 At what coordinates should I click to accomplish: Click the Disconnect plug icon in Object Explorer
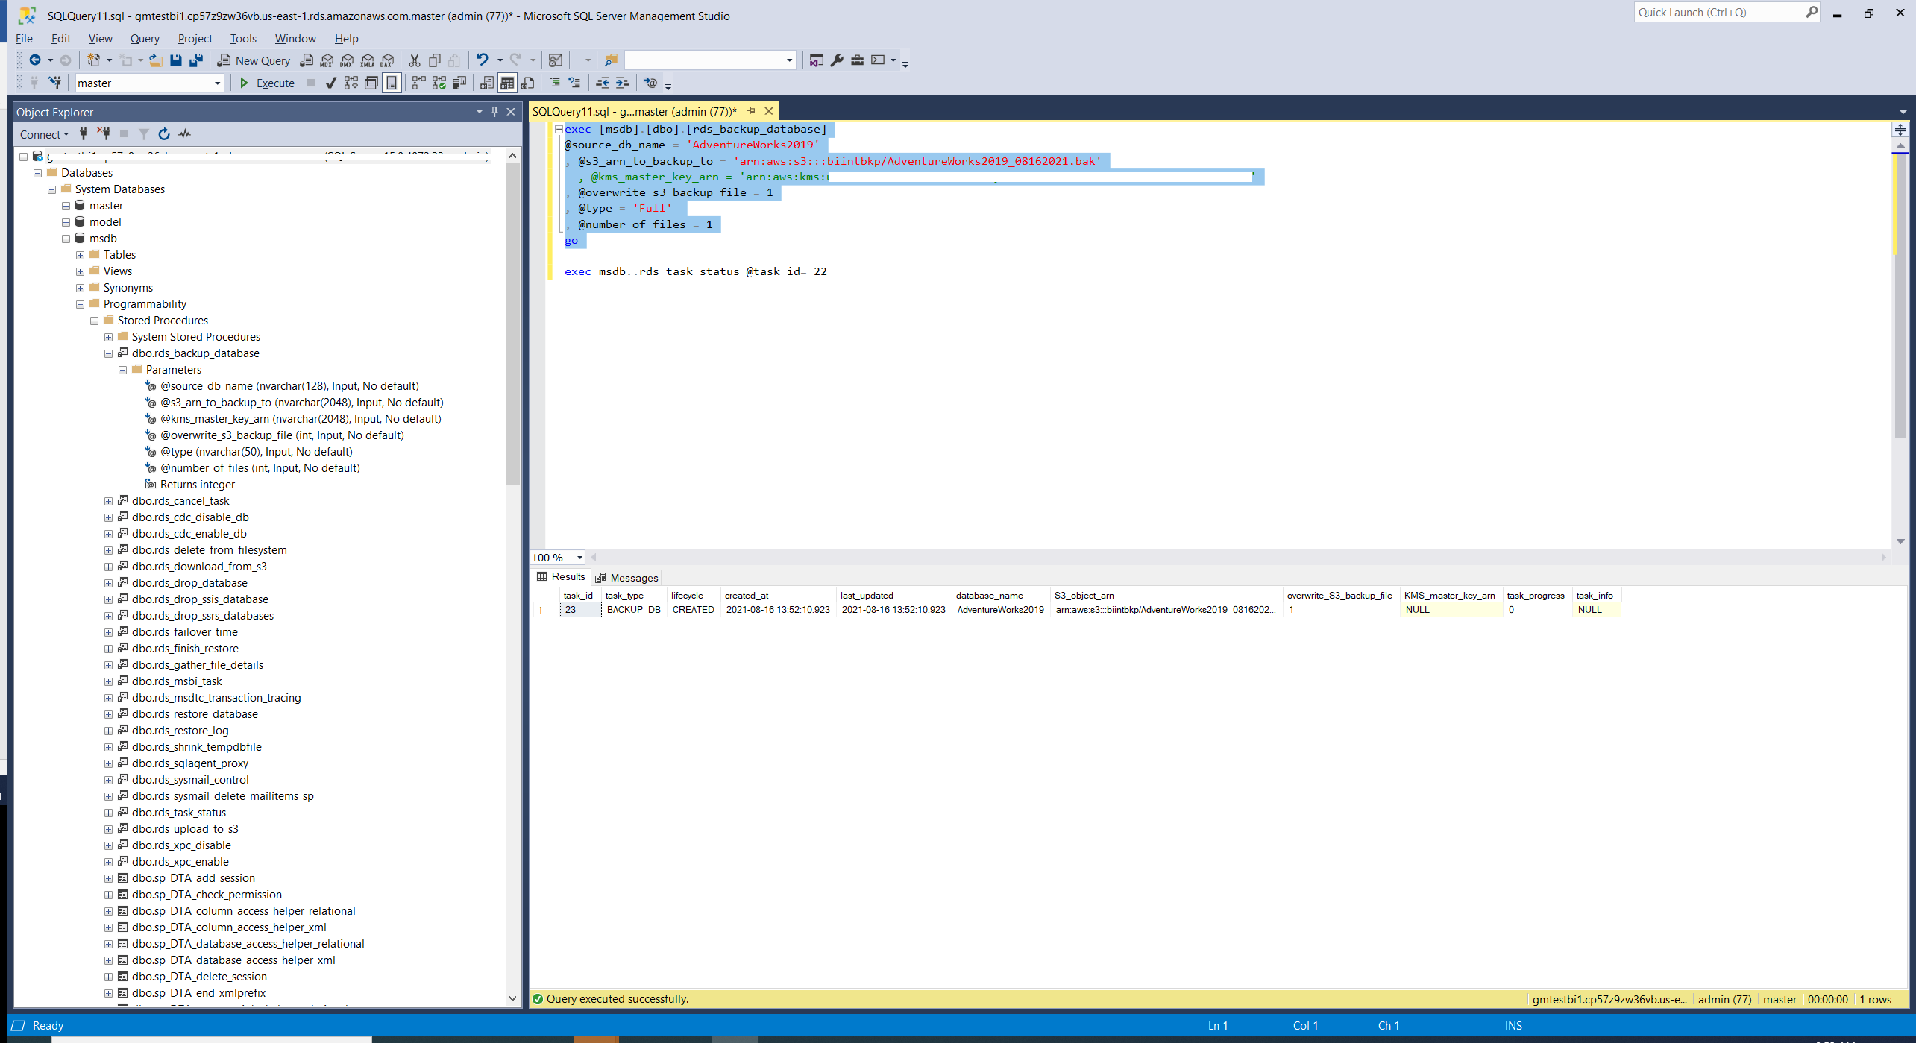coord(104,134)
